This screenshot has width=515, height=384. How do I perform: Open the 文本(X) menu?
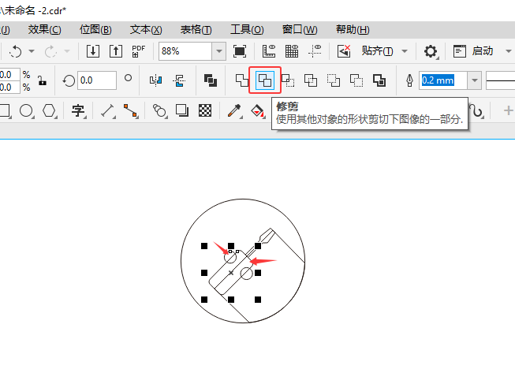click(146, 30)
